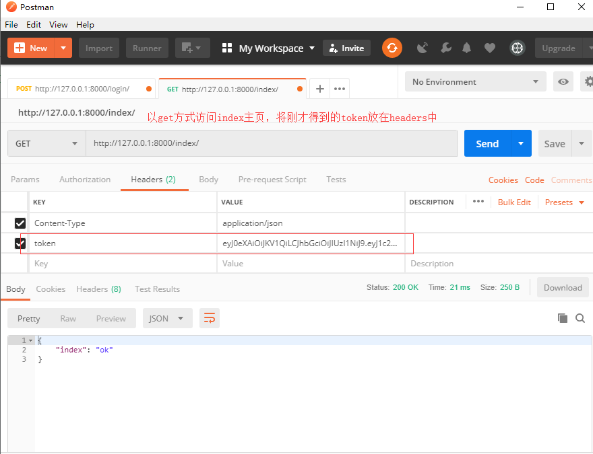Expand Save options arrow
The image size is (593, 454).
click(582, 143)
